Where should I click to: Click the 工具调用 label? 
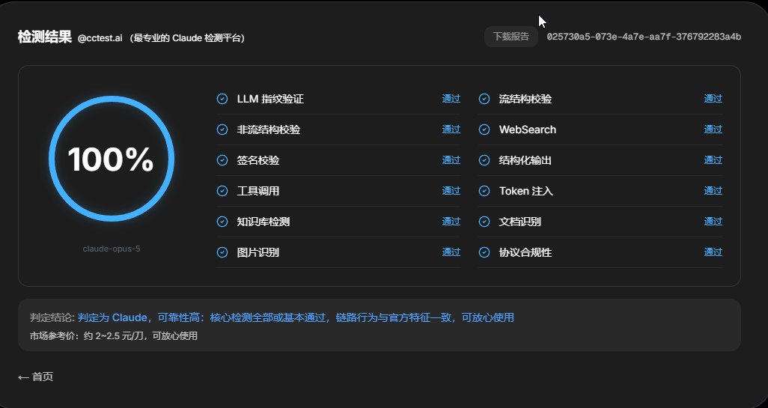pos(258,191)
